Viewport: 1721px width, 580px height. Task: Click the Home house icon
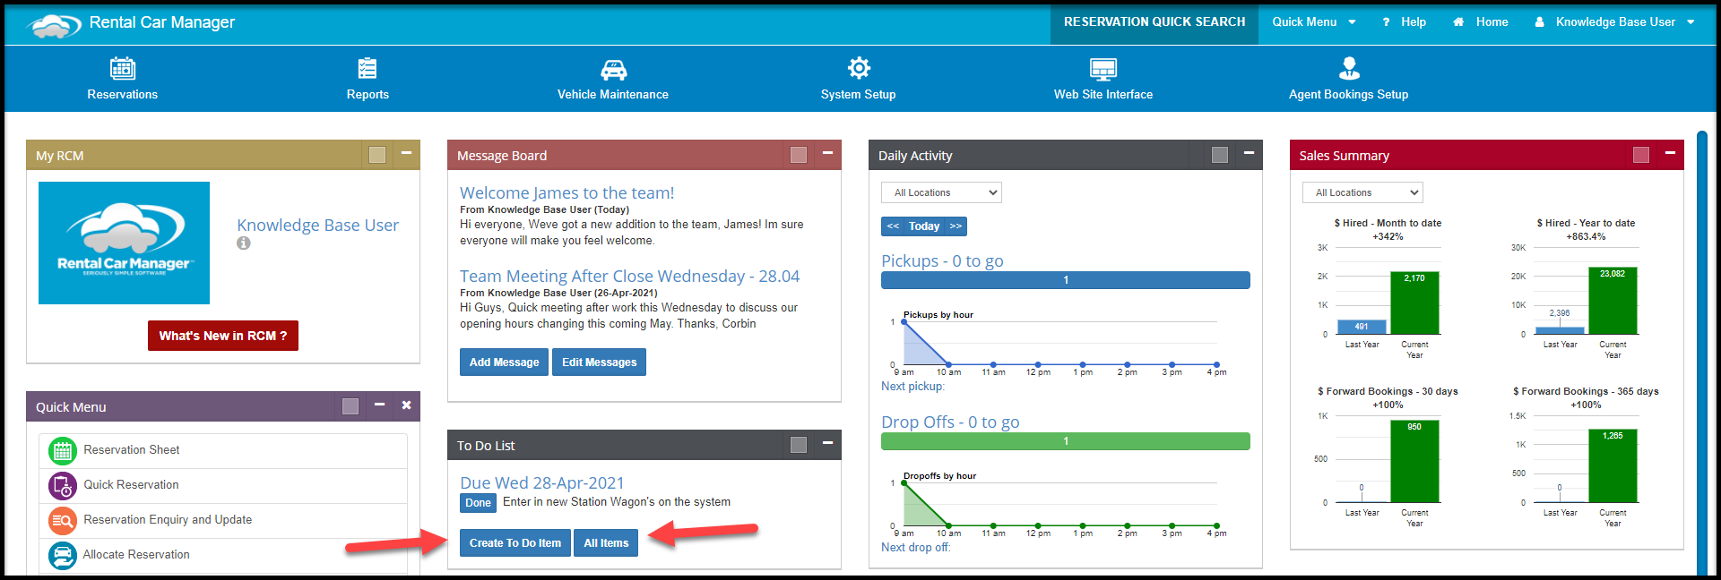[x=1458, y=22]
